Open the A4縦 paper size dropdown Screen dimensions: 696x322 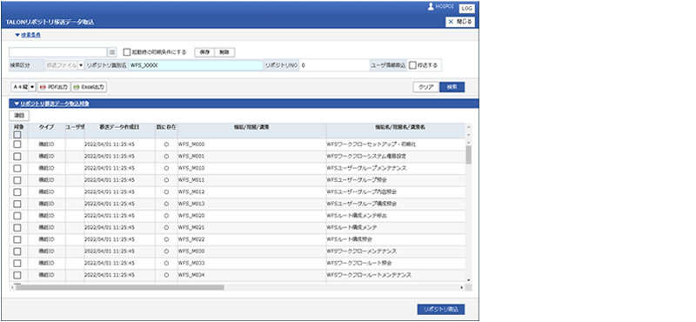click(x=23, y=87)
